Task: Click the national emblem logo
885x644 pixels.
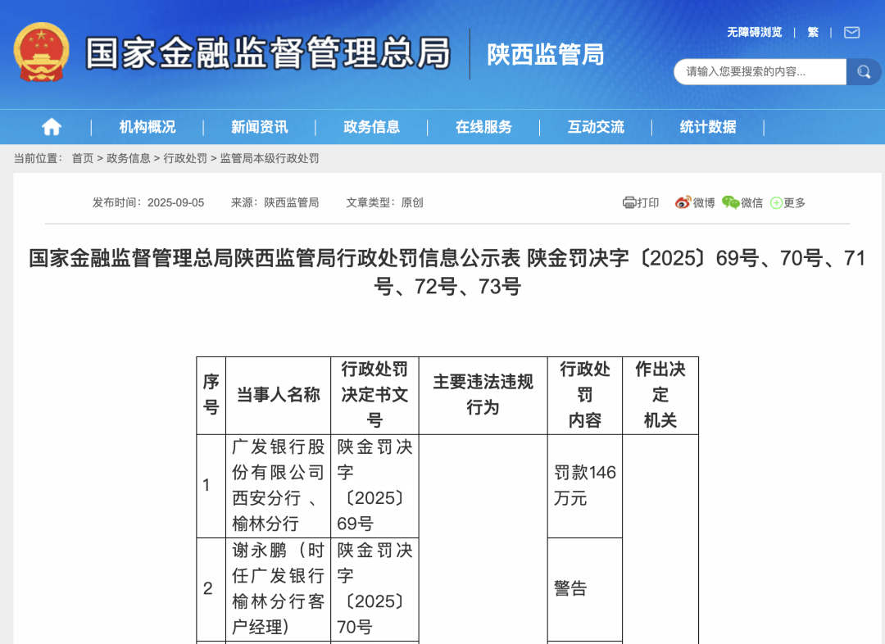Action: (x=41, y=52)
